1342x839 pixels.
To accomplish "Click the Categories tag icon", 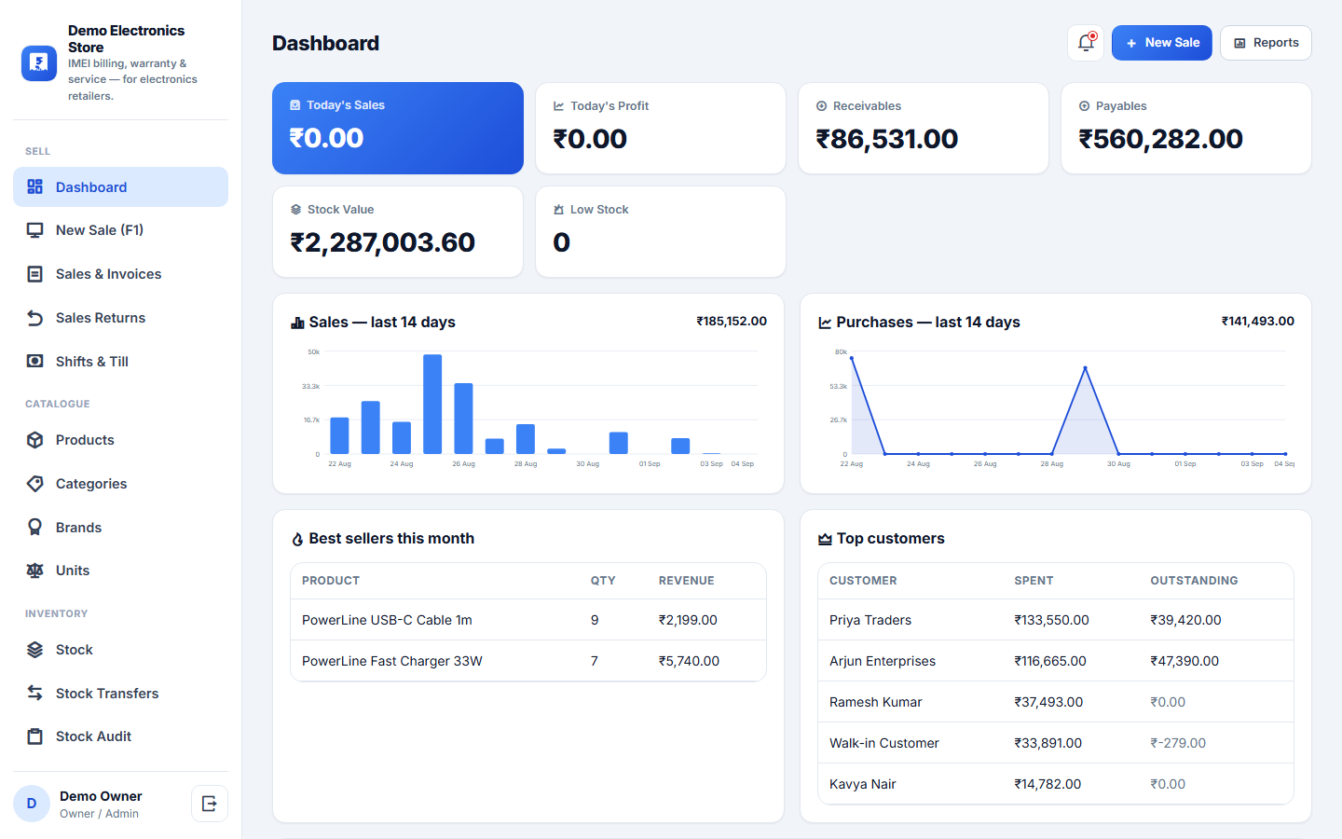I will (35, 484).
